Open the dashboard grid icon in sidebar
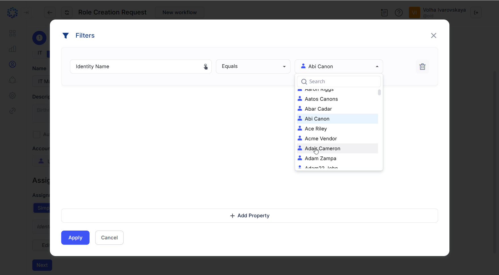Image resolution: width=499 pixels, height=275 pixels. point(12,33)
